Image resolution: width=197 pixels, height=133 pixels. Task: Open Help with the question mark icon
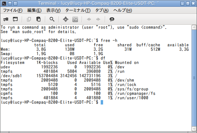click(112, 19)
